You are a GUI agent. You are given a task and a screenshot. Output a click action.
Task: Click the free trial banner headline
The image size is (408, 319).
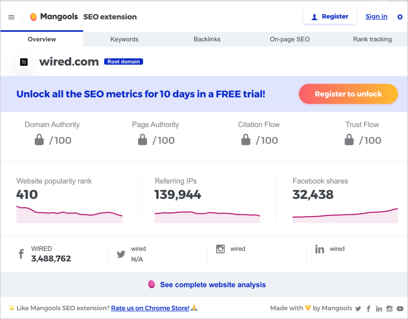(141, 94)
